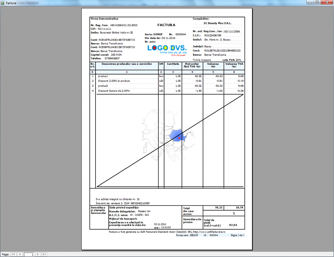Click the 'Valoarea TVA' column header
Image resolution: width=334 pixels, height=257 pixels.
[x=234, y=65]
